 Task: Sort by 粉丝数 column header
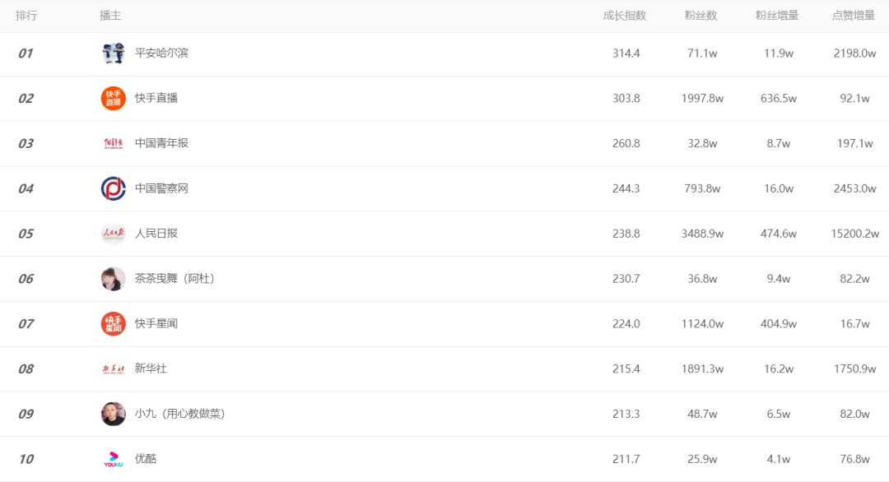point(700,16)
